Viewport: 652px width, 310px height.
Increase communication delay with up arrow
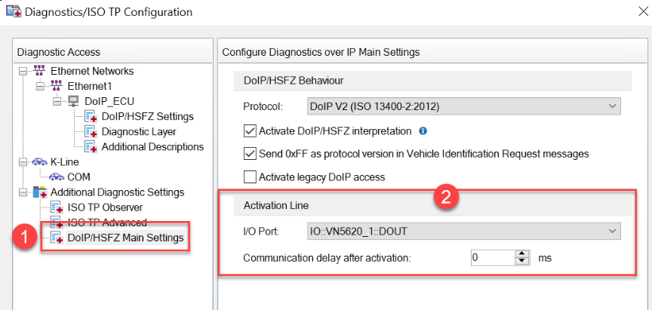[x=521, y=253]
